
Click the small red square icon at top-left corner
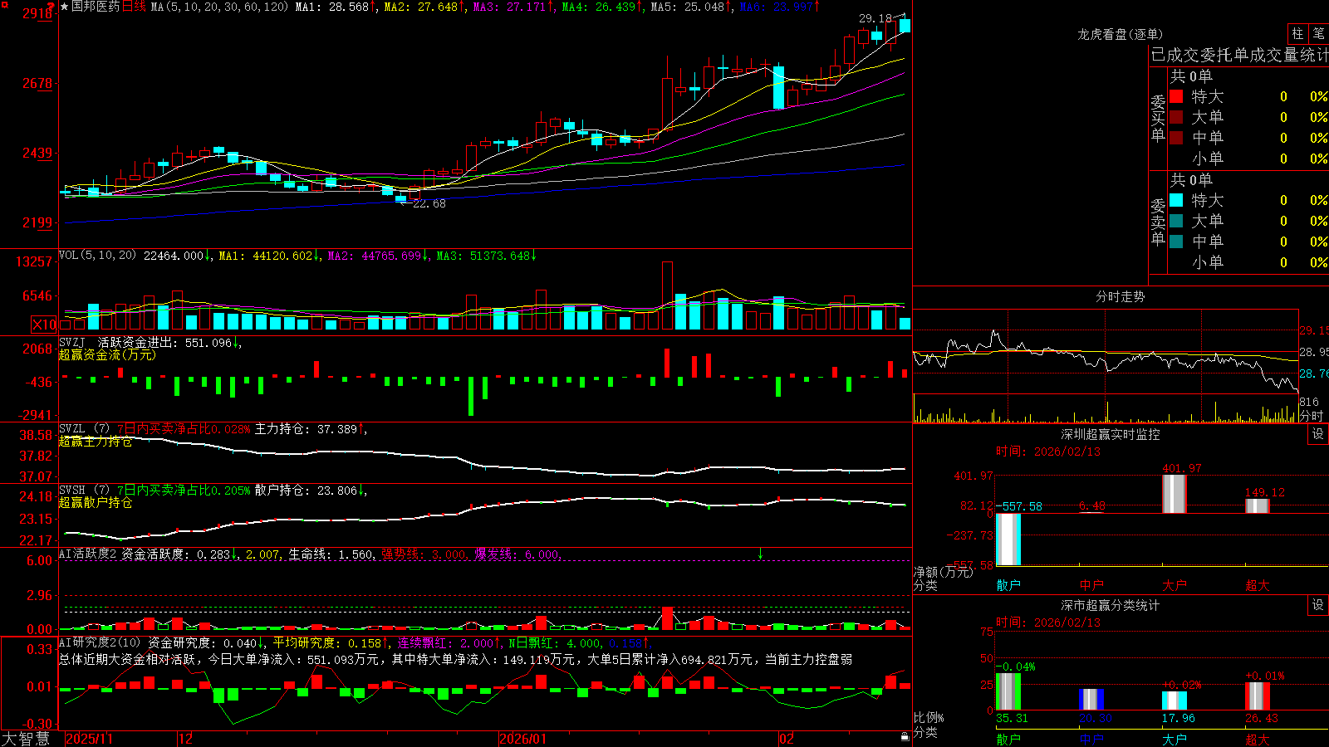click(x=4, y=5)
